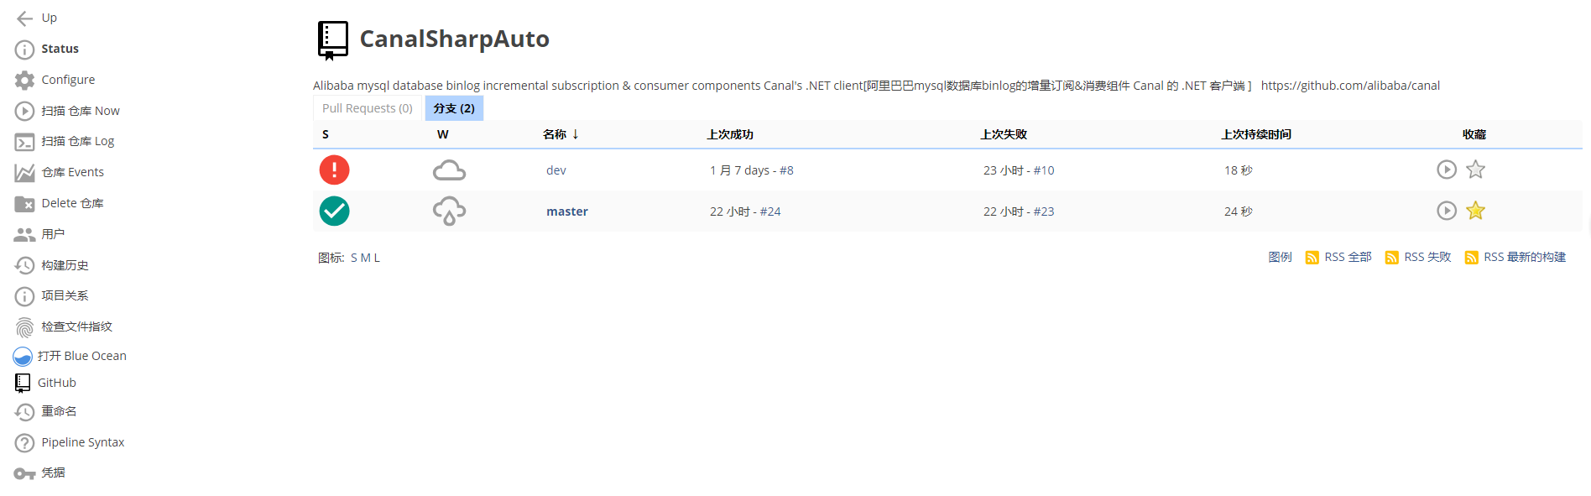Image resolution: width=1591 pixels, height=496 pixels.
Task: Set icon size to L
Action: pyautogui.click(x=377, y=258)
